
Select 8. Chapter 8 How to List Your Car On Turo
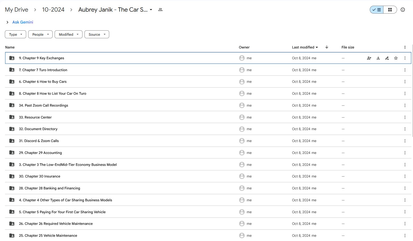click(208, 94)
